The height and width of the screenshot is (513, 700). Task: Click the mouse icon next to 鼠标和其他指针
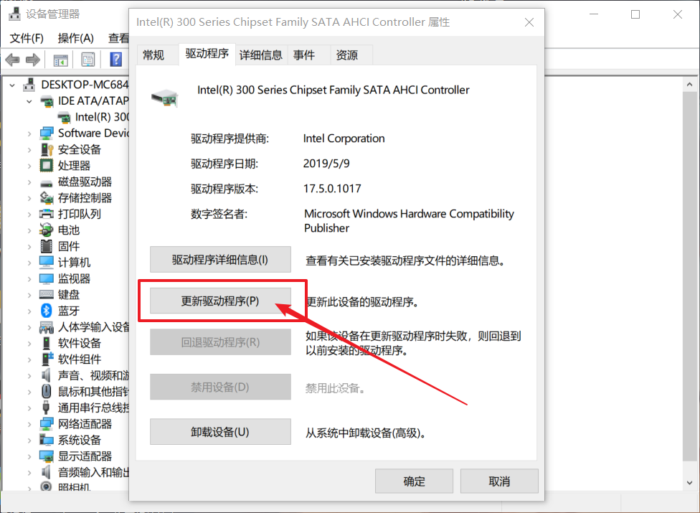[x=47, y=392]
